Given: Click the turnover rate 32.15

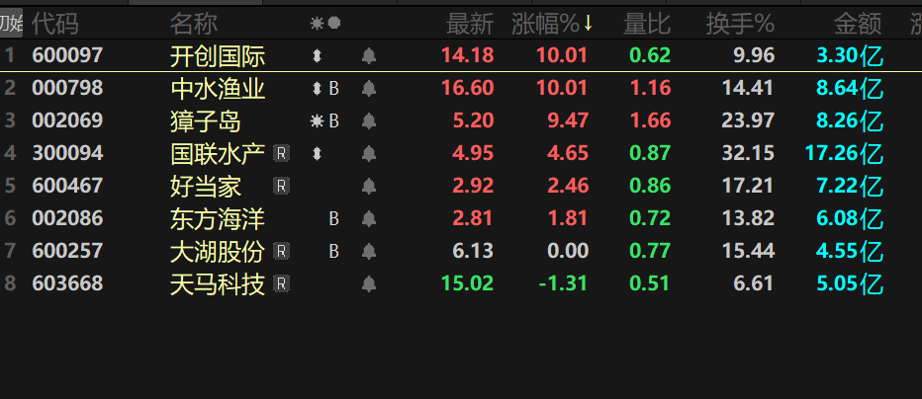Looking at the screenshot, I should coord(748,153).
